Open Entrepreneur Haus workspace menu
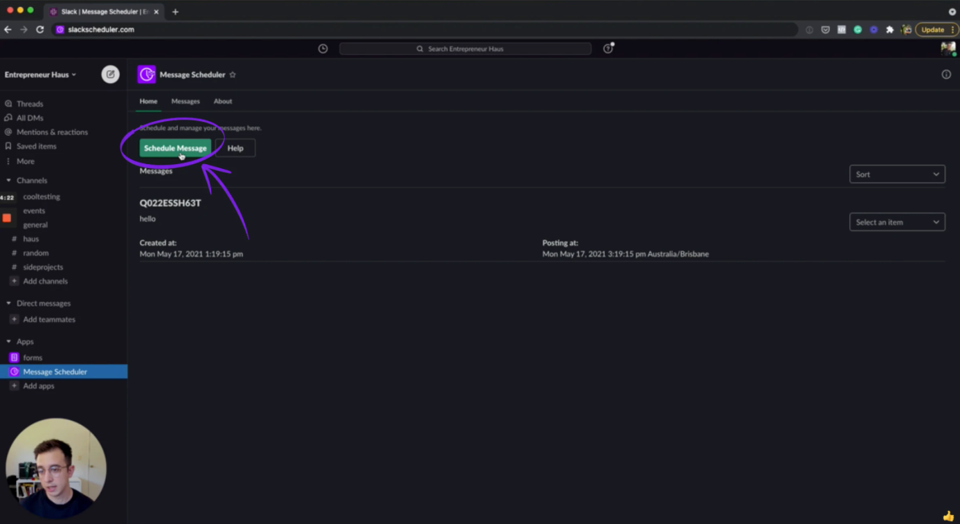Screen dimensions: 960x524 coord(40,75)
